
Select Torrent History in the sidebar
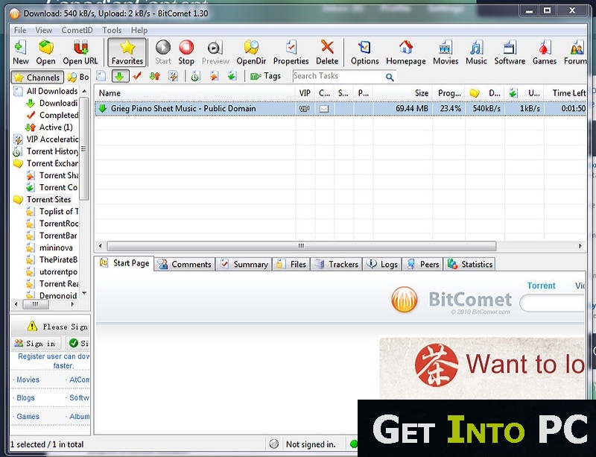click(x=46, y=151)
